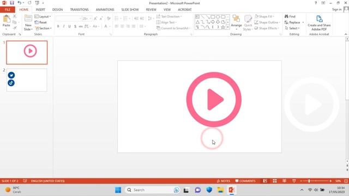Click the Decrease Font Size icon
The image size is (349, 196).
(x=101, y=19)
